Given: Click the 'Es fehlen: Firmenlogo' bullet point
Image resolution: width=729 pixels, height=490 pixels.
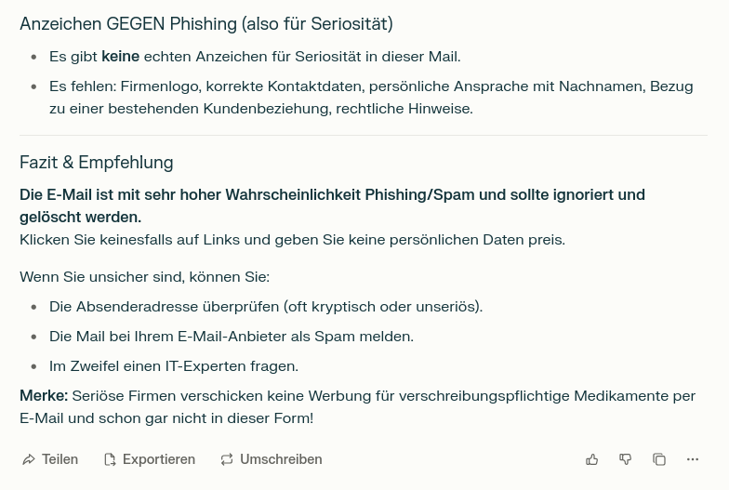Looking at the screenshot, I should click(370, 97).
